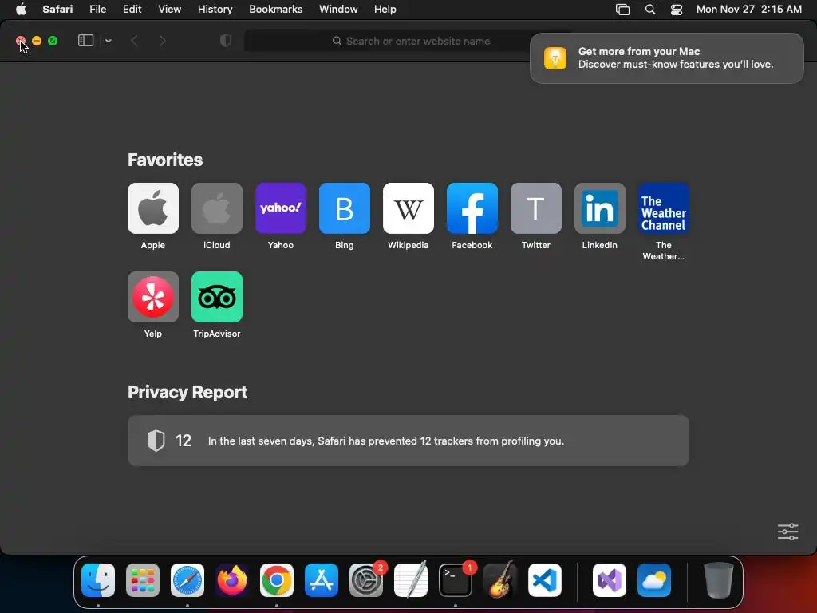The width and height of the screenshot is (817, 613).
Task: Launch Google Chrome from the Dock
Action: (277, 579)
